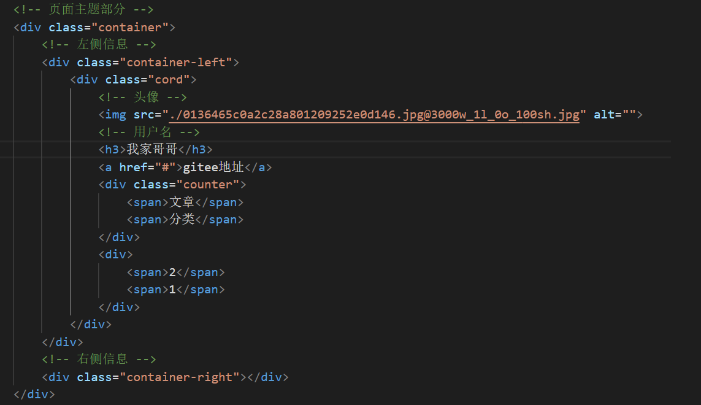Click the comment 用户名

coord(149,132)
